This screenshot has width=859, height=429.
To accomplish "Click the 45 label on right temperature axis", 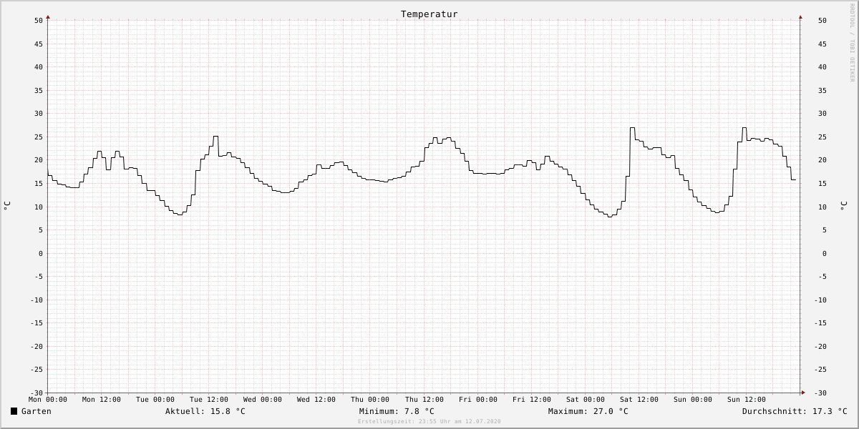I will [x=822, y=44].
